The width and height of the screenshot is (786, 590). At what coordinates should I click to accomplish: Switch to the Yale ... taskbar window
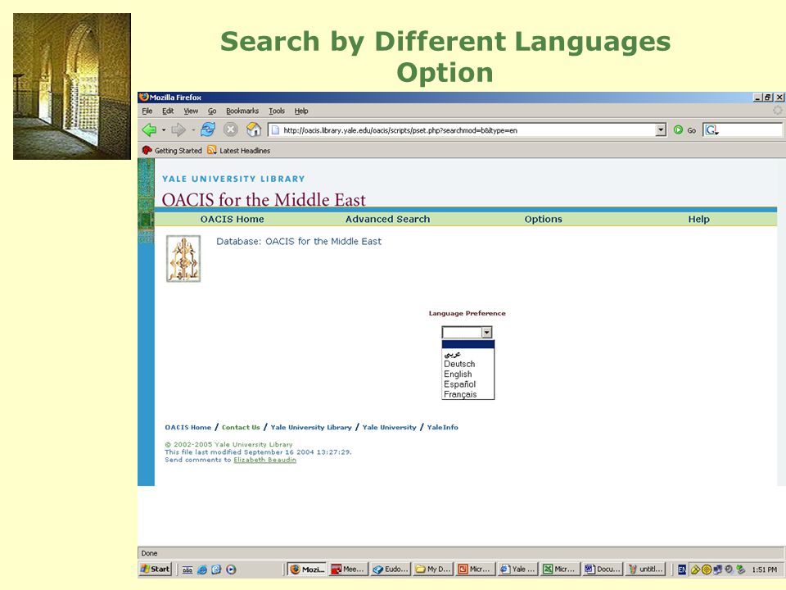[x=517, y=569]
